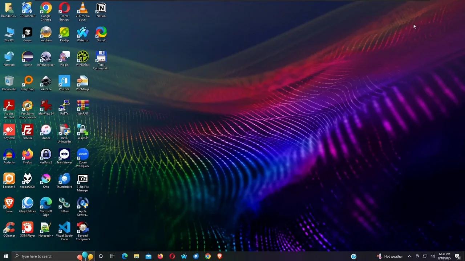The image size is (465, 261).
Task: Select the ThunderCri... folder icon
Action: [9, 10]
